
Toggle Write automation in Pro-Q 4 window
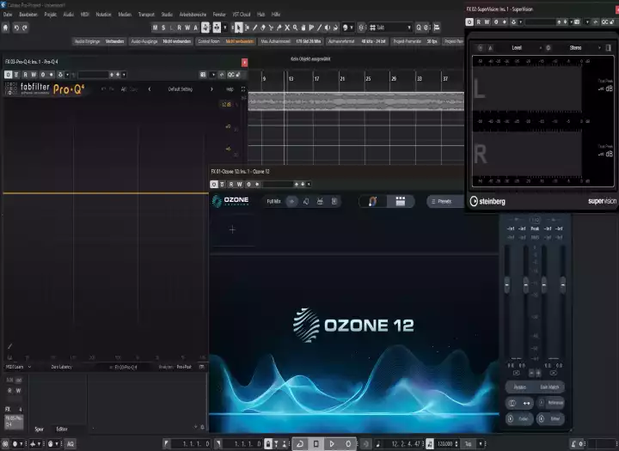34,75
